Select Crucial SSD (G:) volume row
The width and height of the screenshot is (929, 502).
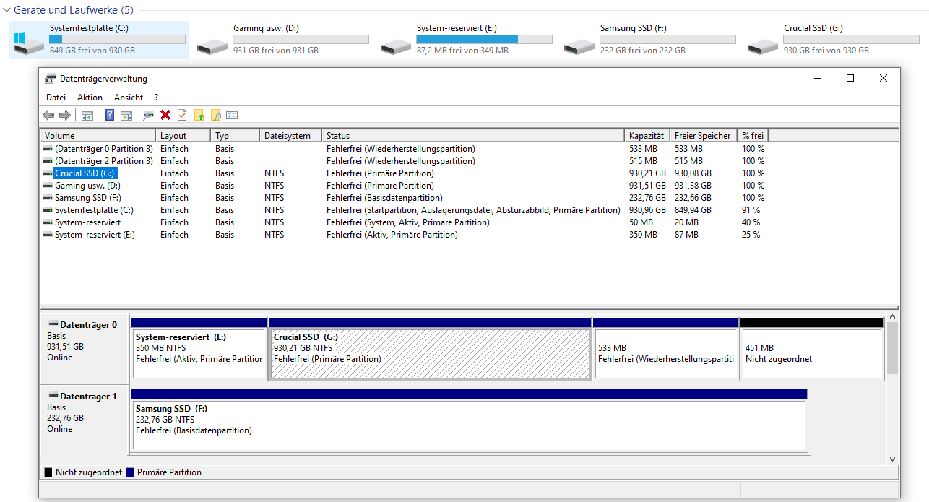pos(470,173)
